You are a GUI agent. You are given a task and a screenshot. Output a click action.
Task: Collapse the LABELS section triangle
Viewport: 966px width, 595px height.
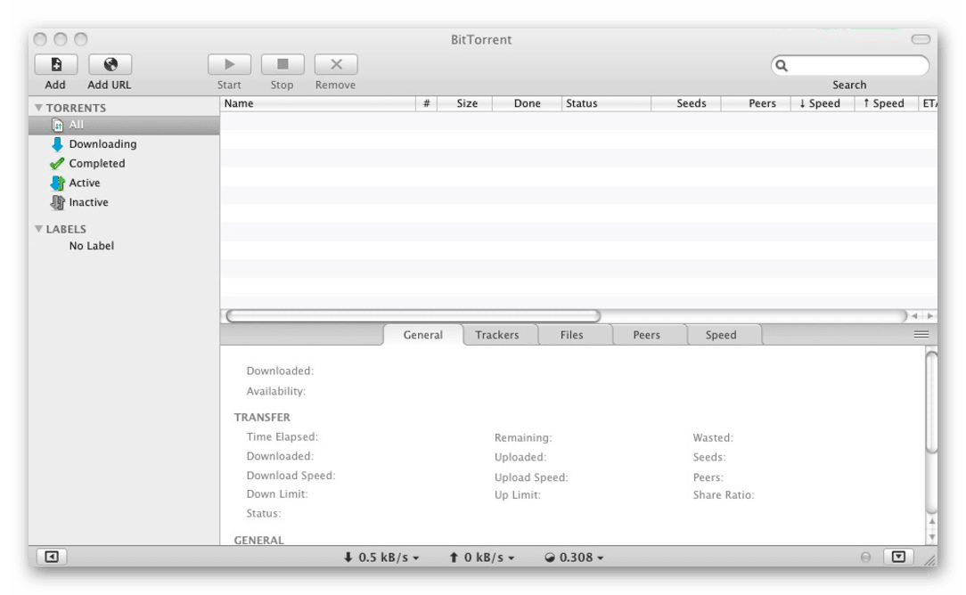click(x=38, y=229)
